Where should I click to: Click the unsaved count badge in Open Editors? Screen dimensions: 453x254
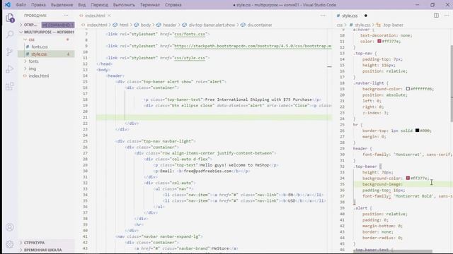(x=58, y=25)
